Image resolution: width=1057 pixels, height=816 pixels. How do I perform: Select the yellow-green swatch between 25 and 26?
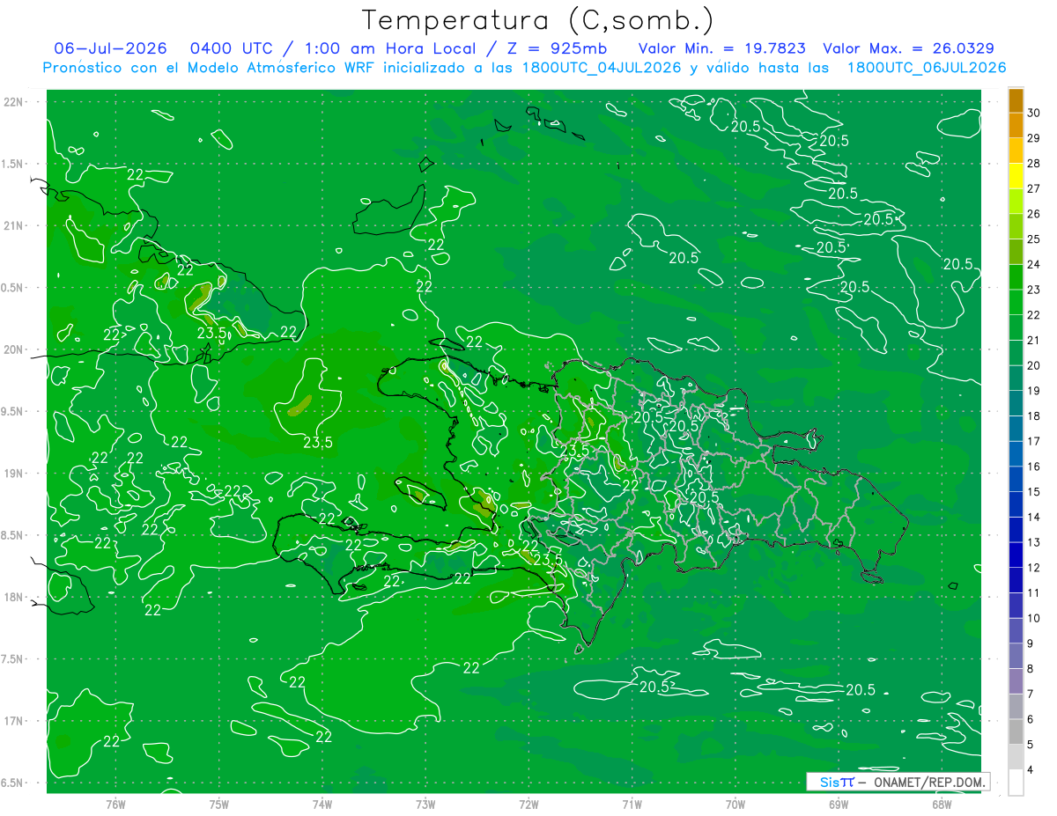pos(1016,226)
